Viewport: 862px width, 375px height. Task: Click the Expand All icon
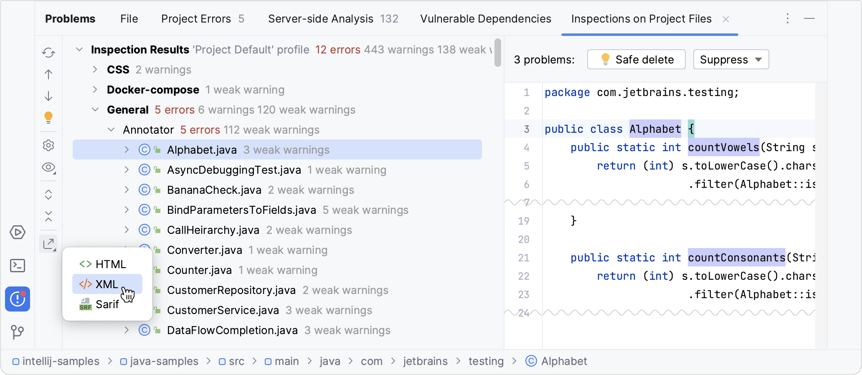(x=48, y=195)
